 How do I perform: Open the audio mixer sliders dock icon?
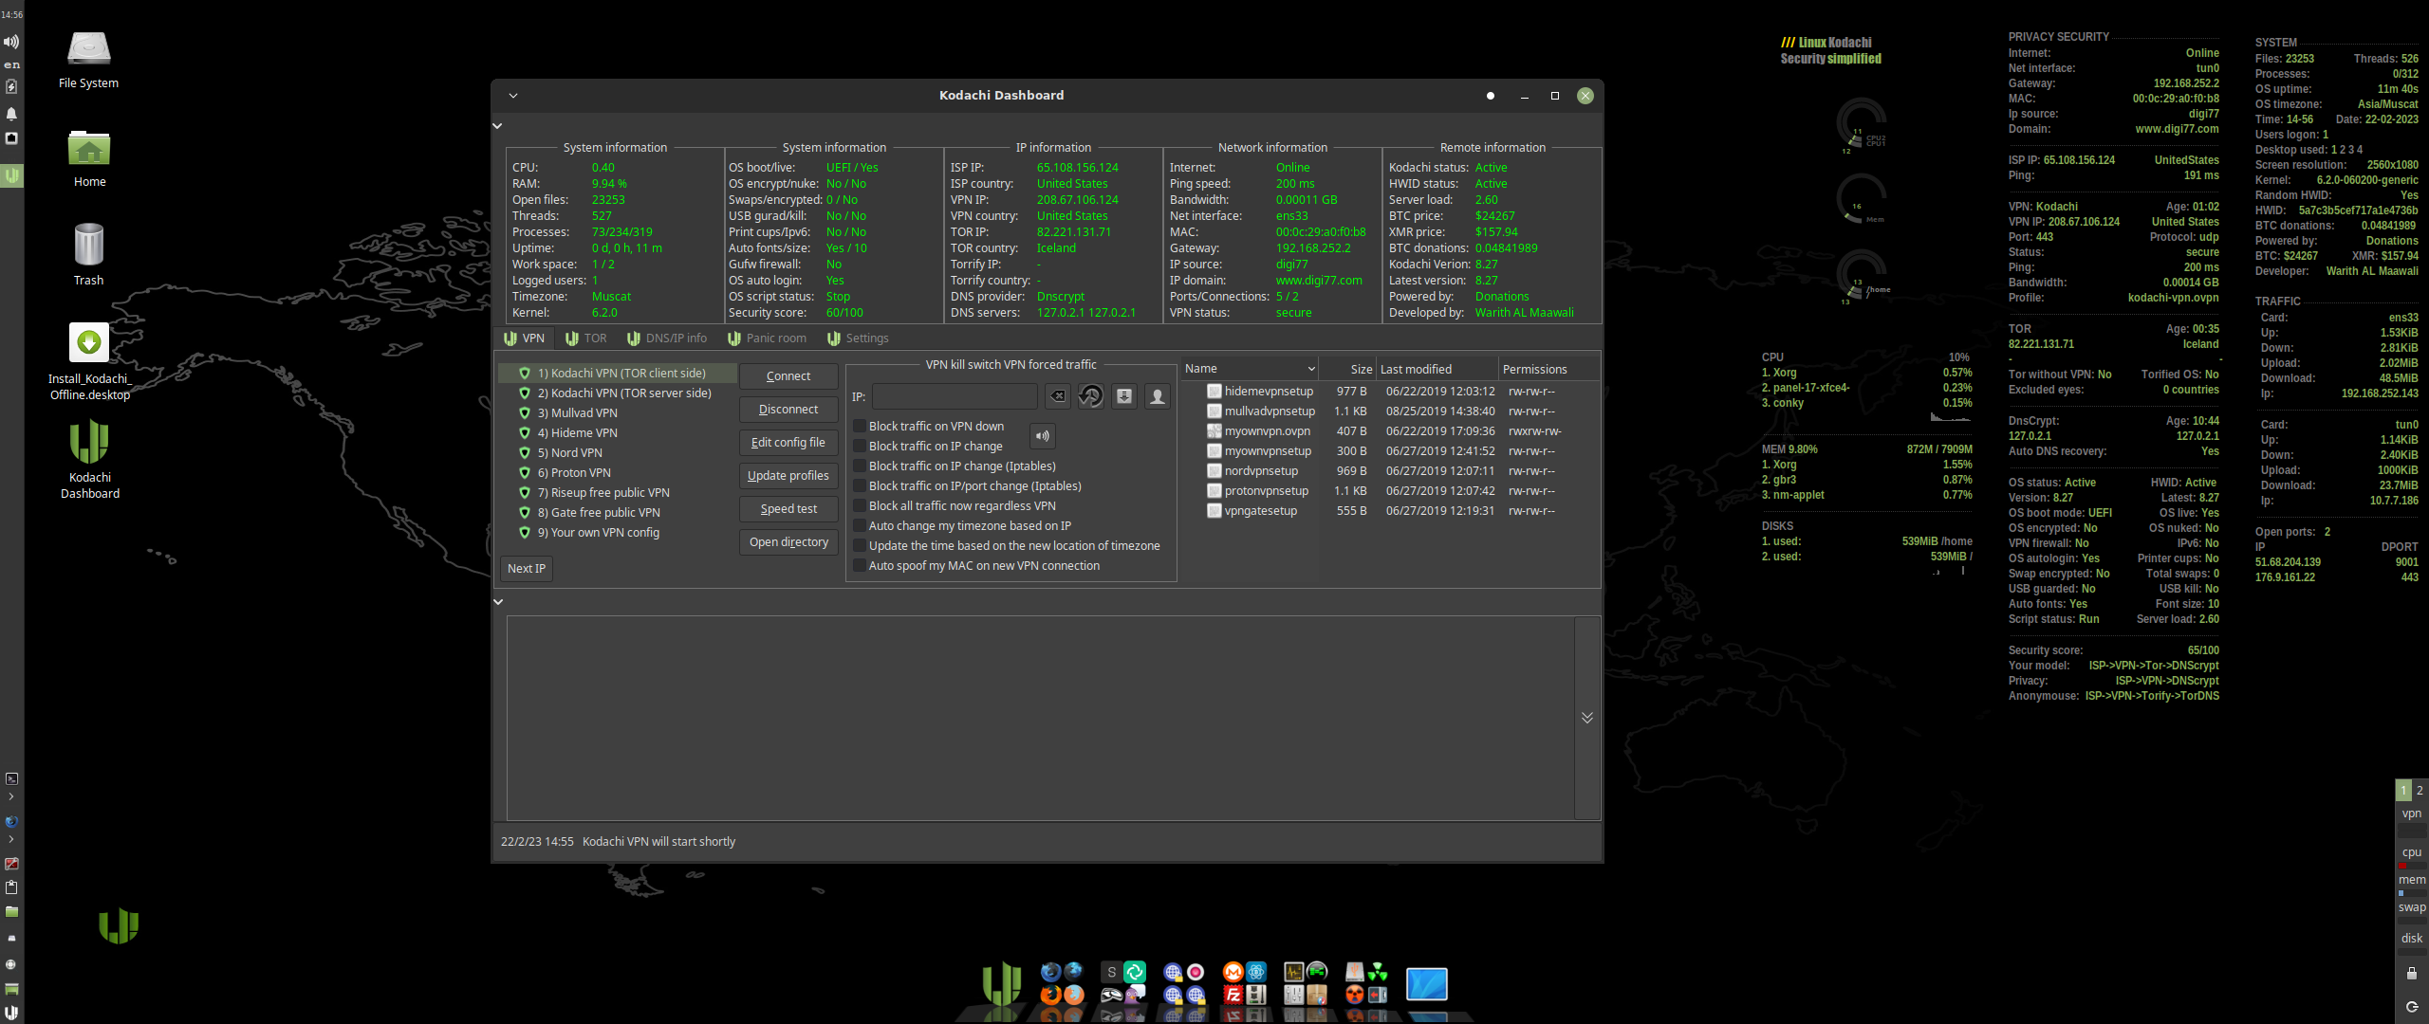pos(1294,996)
